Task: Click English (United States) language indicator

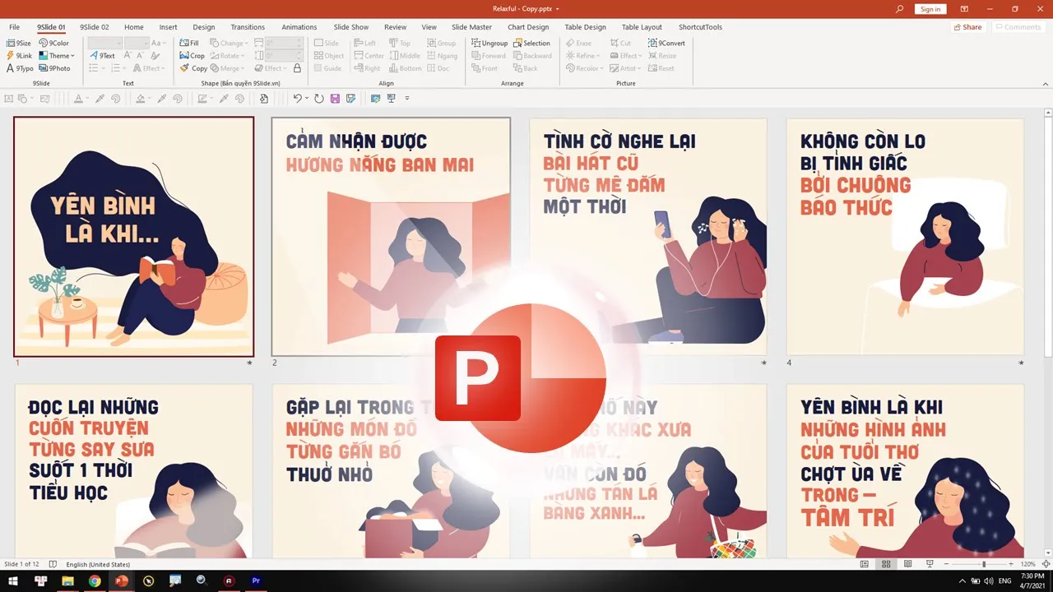Action: click(x=98, y=564)
